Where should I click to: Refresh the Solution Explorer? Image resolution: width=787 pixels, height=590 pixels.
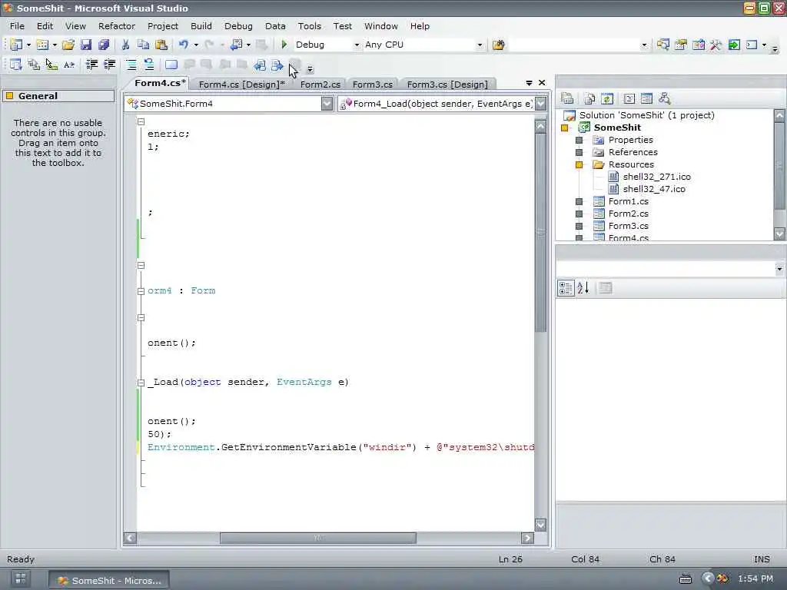(607, 99)
